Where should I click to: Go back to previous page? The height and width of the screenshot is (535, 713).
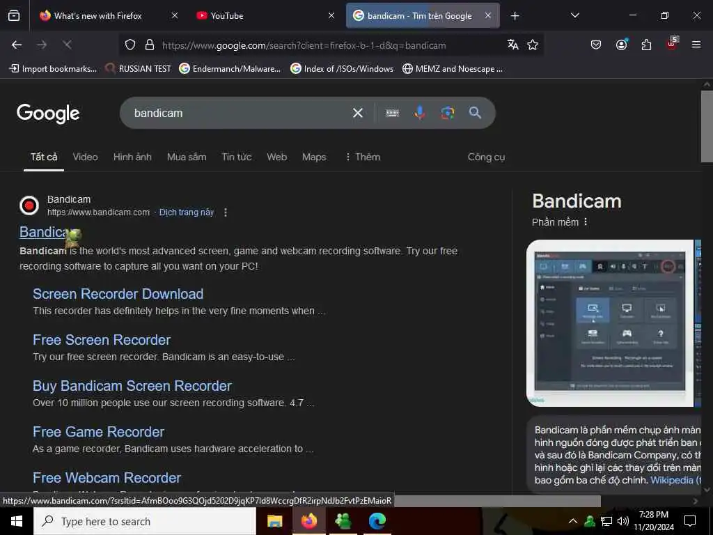(17, 45)
